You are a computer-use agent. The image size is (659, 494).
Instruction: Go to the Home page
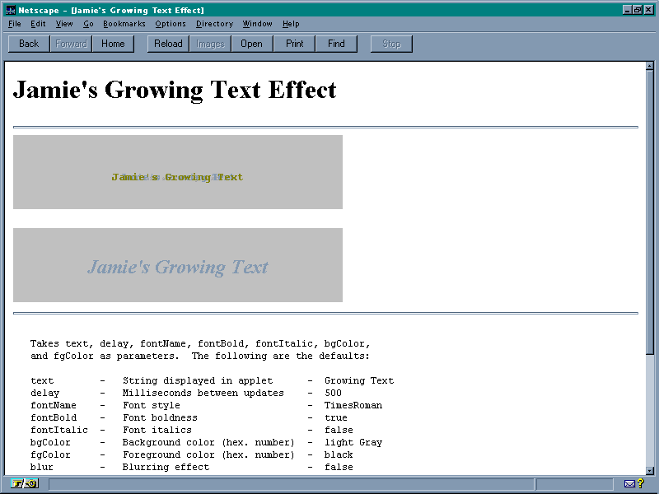[x=113, y=44]
